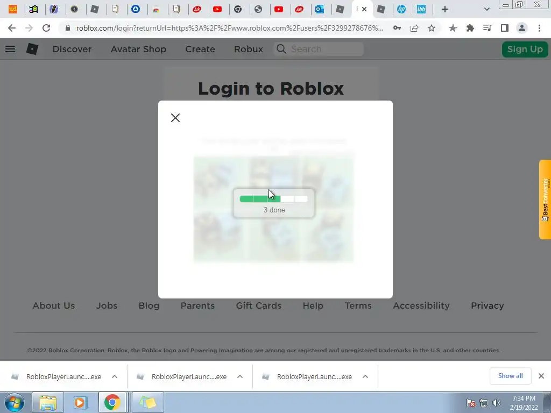The width and height of the screenshot is (551, 413).
Task: Open the Parents footer link
Action: pyautogui.click(x=197, y=305)
